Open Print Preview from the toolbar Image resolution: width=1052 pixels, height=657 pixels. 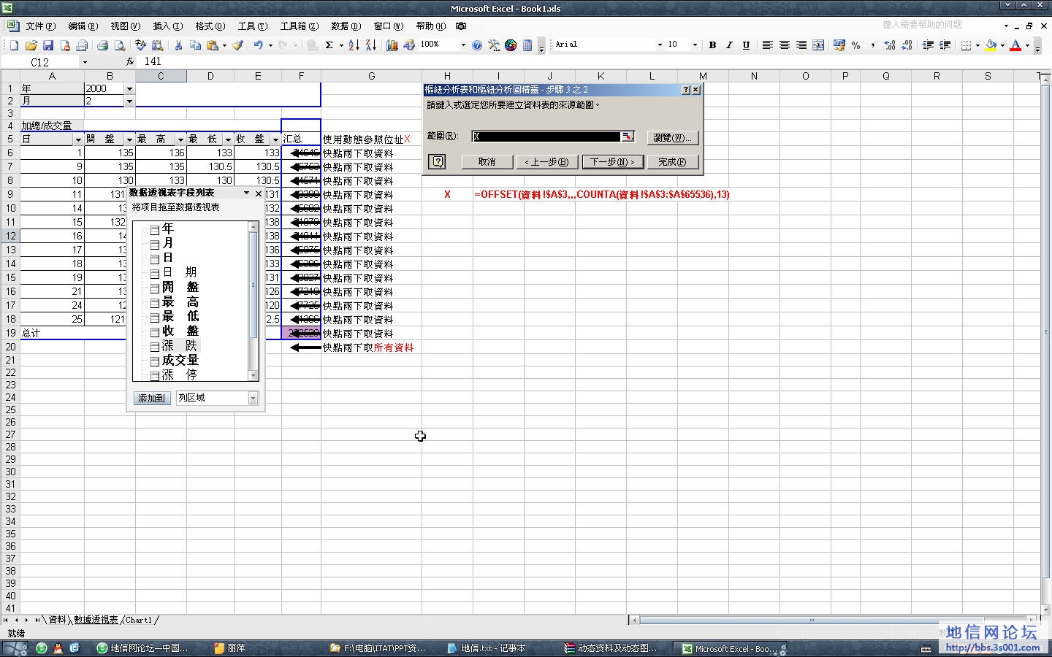120,45
